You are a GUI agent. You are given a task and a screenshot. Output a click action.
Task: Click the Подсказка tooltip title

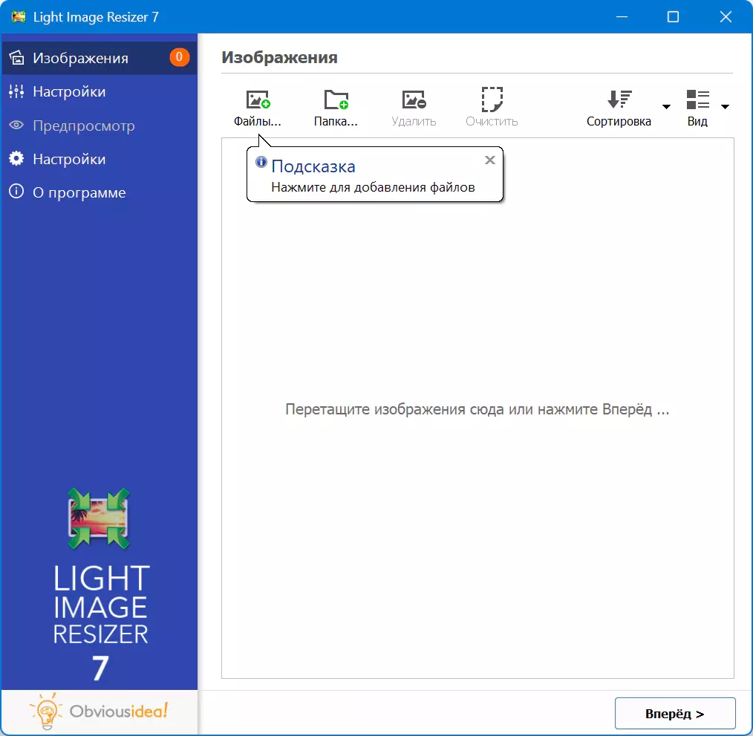313,166
